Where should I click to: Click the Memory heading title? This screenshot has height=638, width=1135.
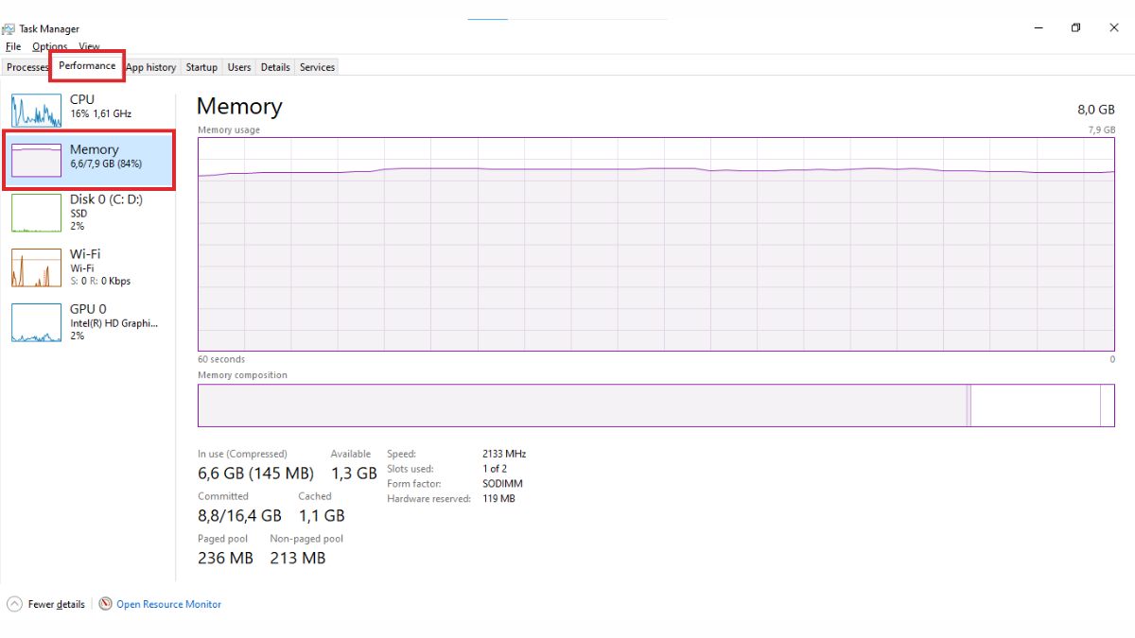tap(239, 107)
